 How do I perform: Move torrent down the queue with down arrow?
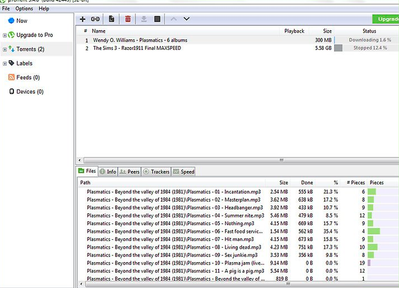(186, 19)
